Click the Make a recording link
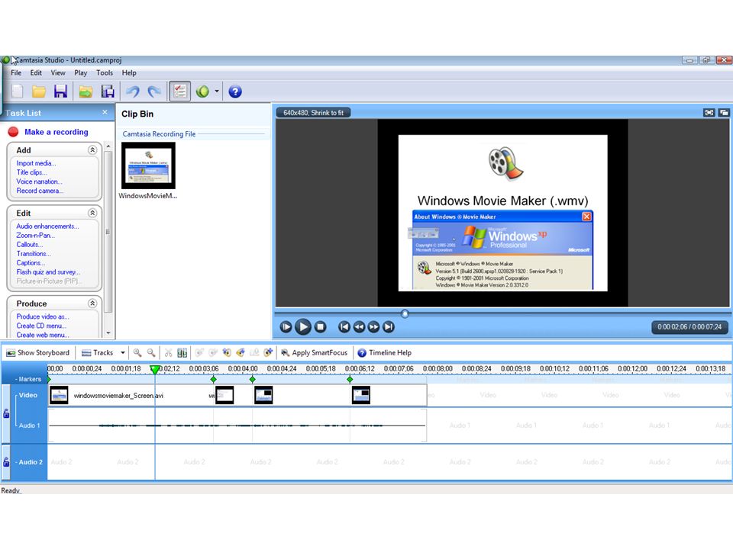Screen dimensions: 733x549 [56, 132]
